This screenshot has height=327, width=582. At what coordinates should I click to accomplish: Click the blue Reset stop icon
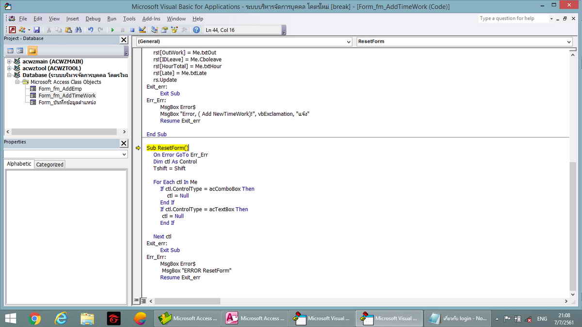click(x=132, y=30)
